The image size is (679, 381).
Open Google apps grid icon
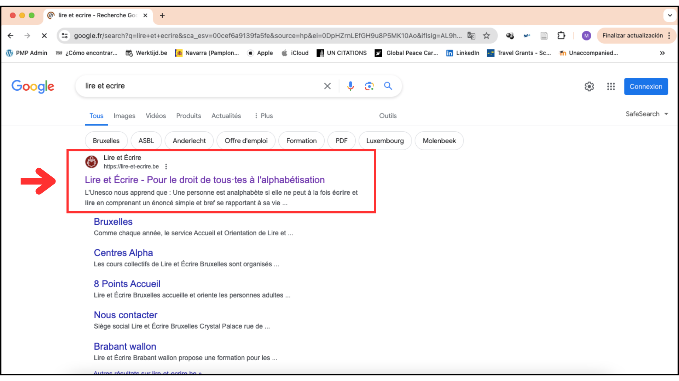tap(611, 86)
